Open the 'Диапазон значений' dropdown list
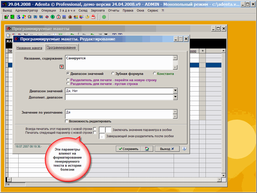Viewport: 257px width, 193px height. point(175,91)
